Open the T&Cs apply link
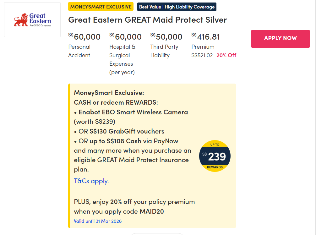This screenshot has width=316, height=235. tap(91, 181)
